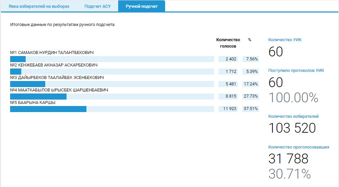Screen dimensions: 339x187
Task: Click the vote count cell 11 923
Action: [228, 109]
